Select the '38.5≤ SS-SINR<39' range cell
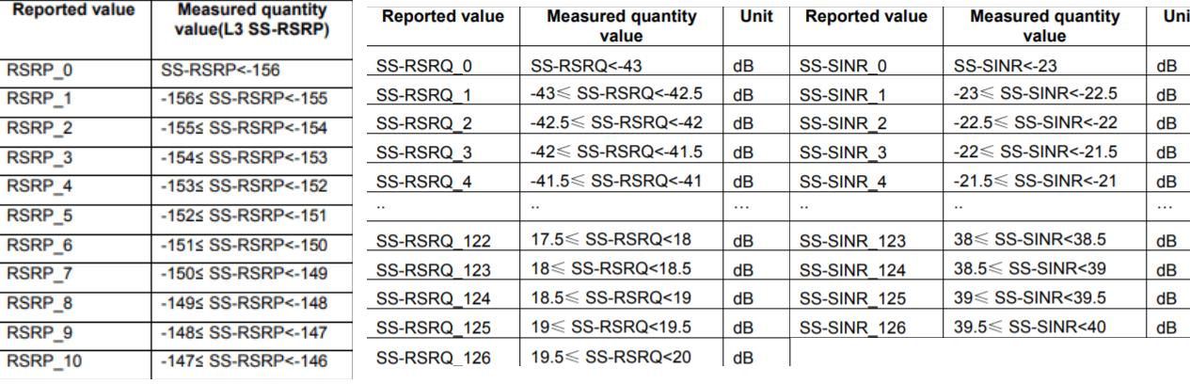The width and height of the screenshot is (1190, 384). click(x=1032, y=268)
